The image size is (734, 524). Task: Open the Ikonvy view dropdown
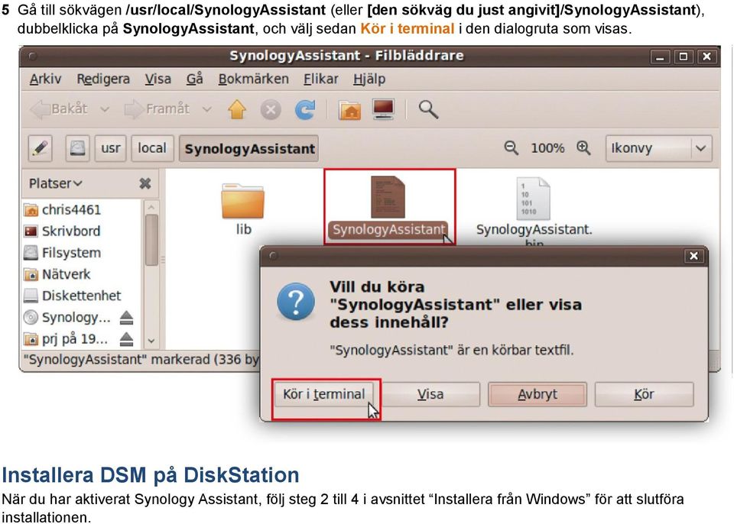pos(658,149)
